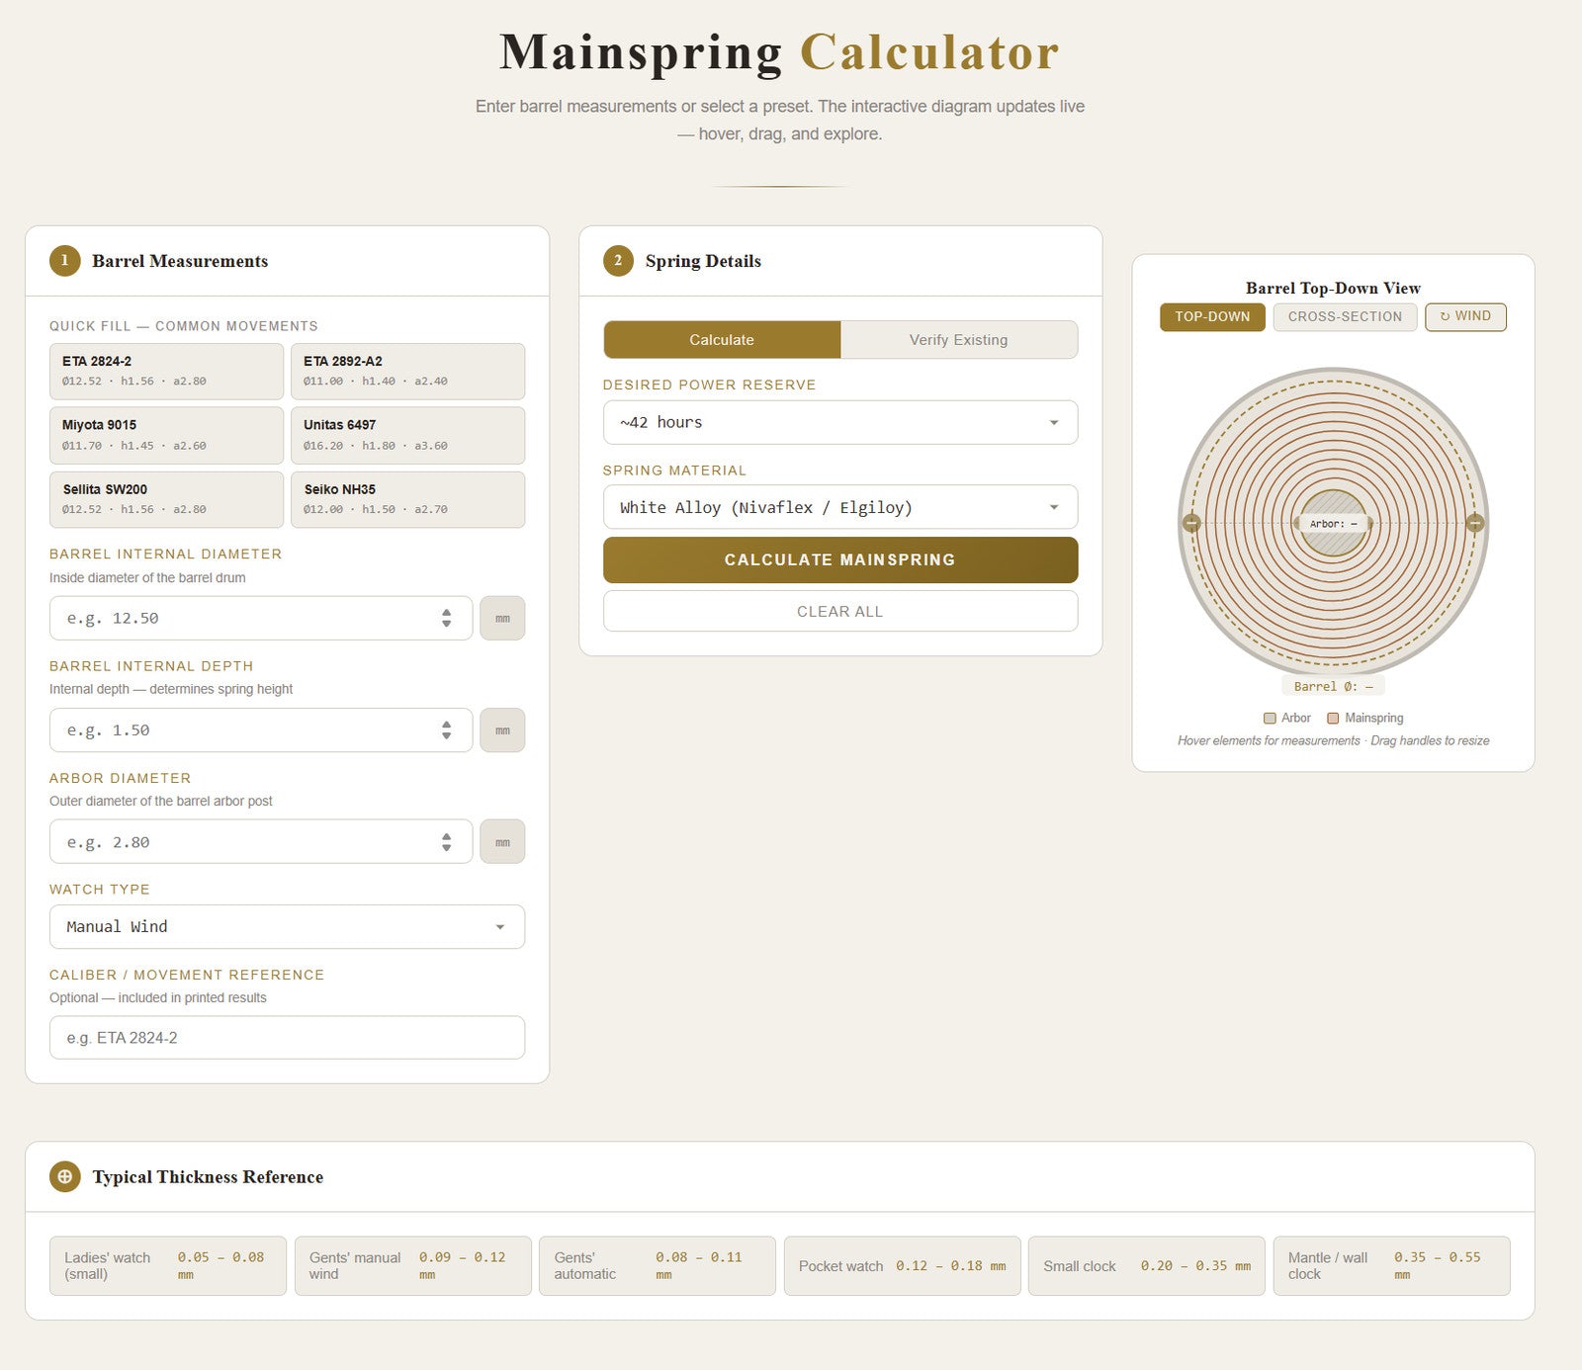1582x1370 pixels.
Task: Apply the Sellita SW200 preset
Action: tap(166, 499)
